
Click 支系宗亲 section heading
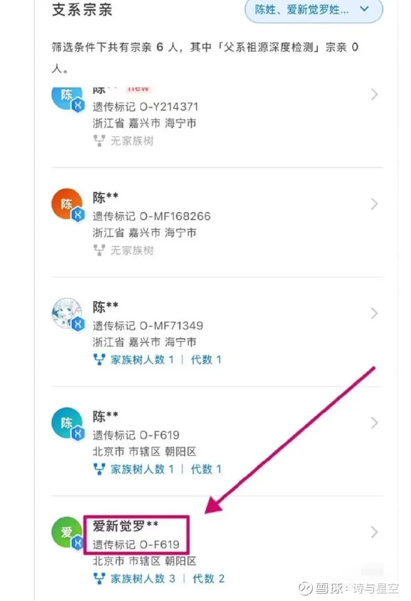[83, 10]
